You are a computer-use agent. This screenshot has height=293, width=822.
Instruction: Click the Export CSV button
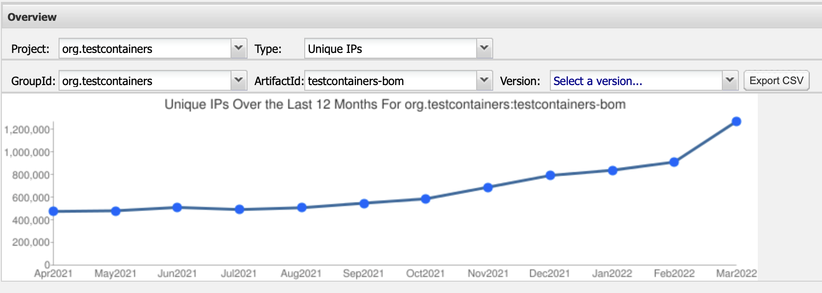(x=776, y=80)
